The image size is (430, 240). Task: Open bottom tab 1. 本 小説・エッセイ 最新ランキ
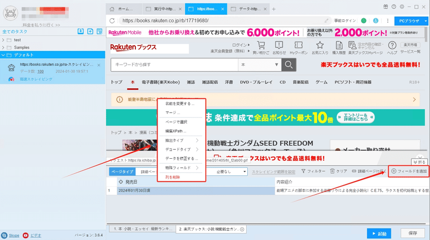tap(142, 229)
